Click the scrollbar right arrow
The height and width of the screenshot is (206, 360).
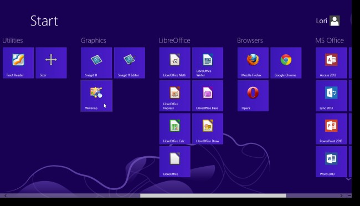pyautogui.click(x=341, y=195)
